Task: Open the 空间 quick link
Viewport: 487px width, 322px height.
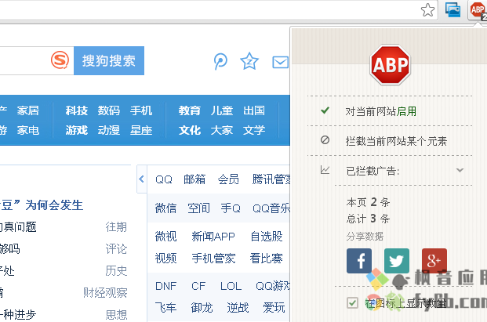Action: (x=199, y=208)
